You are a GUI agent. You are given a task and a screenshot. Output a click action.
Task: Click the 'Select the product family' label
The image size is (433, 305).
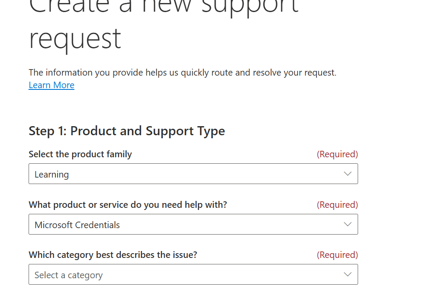[x=80, y=154]
